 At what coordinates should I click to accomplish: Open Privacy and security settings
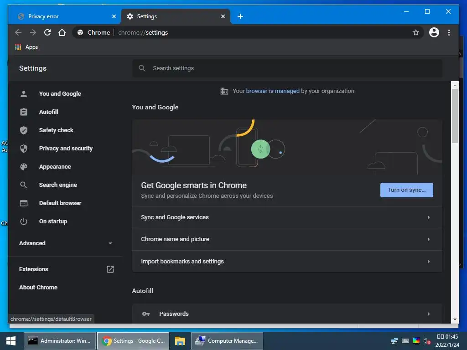(66, 149)
